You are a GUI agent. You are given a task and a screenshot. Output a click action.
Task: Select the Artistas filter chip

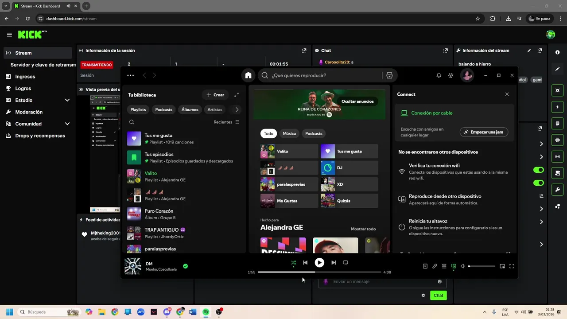coord(215,109)
